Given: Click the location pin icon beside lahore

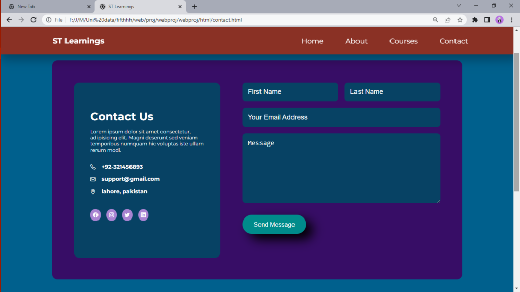Looking at the screenshot, I should pyautogui.click(x=93, y=191).
